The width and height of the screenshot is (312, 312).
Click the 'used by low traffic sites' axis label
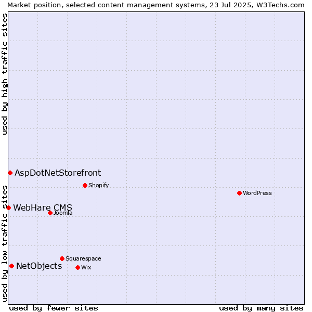[4, 244]
